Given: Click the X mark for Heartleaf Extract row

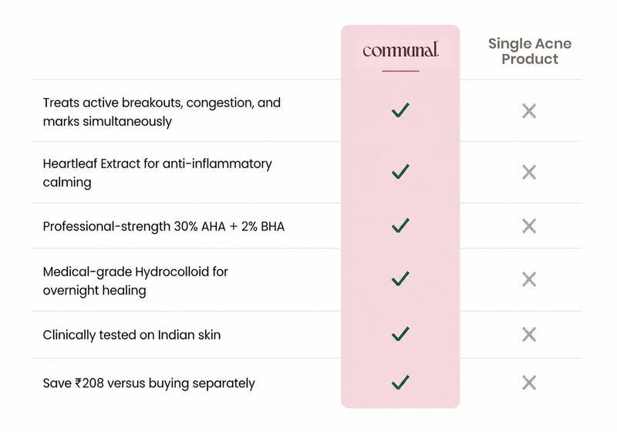Looking at the screenshot, I should click(x=529, y=172).
